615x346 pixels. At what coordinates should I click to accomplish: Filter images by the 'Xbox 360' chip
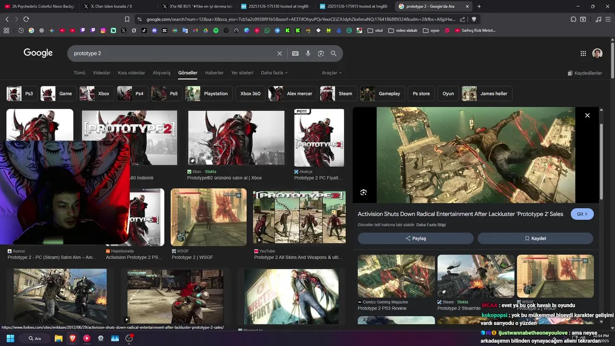click(x=250, y=94)
